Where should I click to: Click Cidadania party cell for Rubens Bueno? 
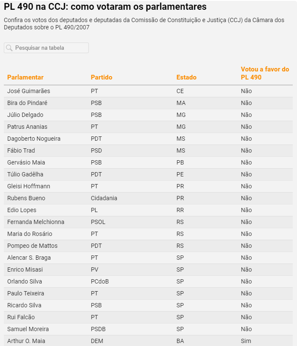coord(104,198)
